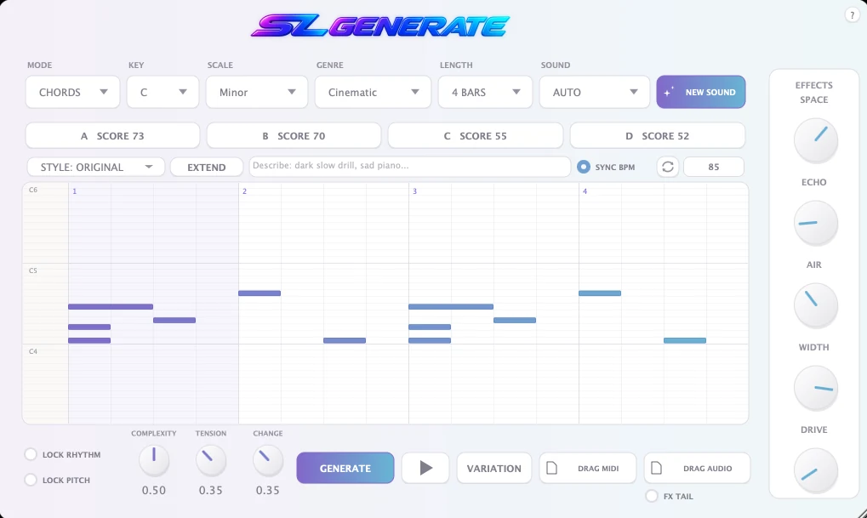Viewport: 867px width, 518px height.
Task: Click the highest note at bar 4 start
Action: click(599, 293)
